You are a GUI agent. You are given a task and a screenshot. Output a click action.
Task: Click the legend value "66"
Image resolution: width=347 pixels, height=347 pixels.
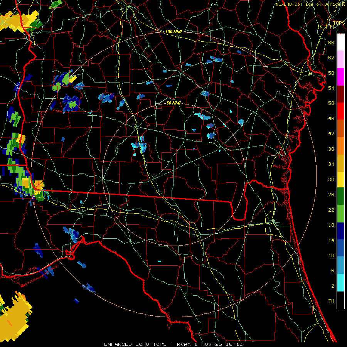pyautogui.click(x=331, y=42)
